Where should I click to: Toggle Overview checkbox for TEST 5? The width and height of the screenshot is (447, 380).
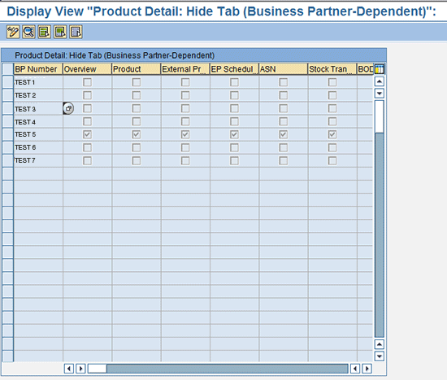coord(87,134)
